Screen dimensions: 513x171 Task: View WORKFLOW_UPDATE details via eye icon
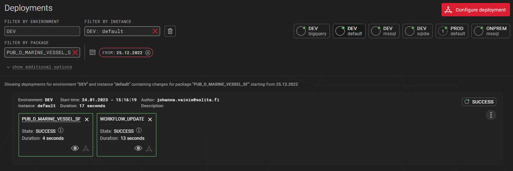[x=138, y=148]
